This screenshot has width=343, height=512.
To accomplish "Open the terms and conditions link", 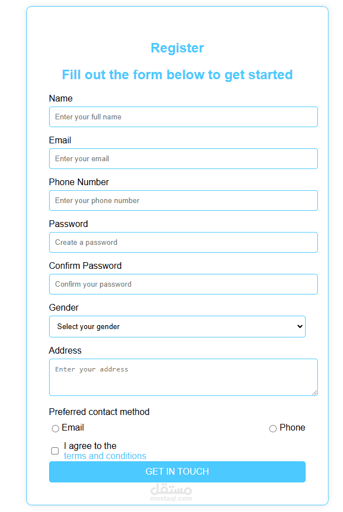I will click(105, 456).
